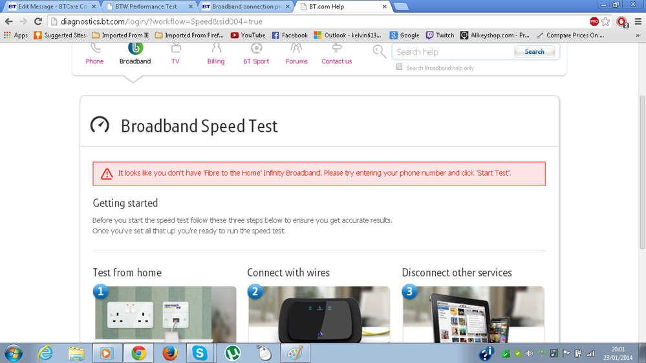Viewport: 646px width, 363px height.
Task: Click the volume speaker tray icon
Action: [x=530, y=353]
